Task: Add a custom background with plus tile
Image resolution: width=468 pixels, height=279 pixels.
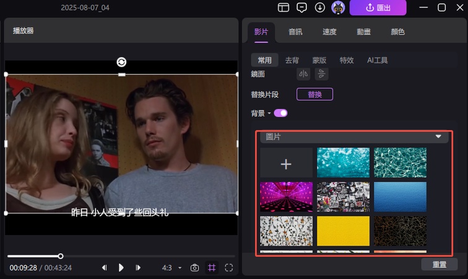Action: (x=286, y=162)
